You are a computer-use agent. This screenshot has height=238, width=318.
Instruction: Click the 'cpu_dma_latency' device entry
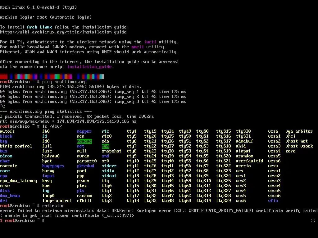18,181
